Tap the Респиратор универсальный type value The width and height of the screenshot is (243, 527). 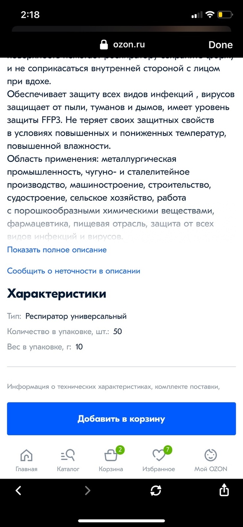coord(76,317)
